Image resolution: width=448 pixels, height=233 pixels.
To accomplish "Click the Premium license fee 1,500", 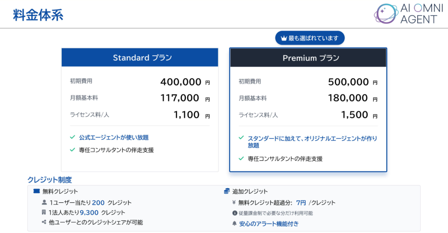I will pyautogui.click(x=355, y=115).
